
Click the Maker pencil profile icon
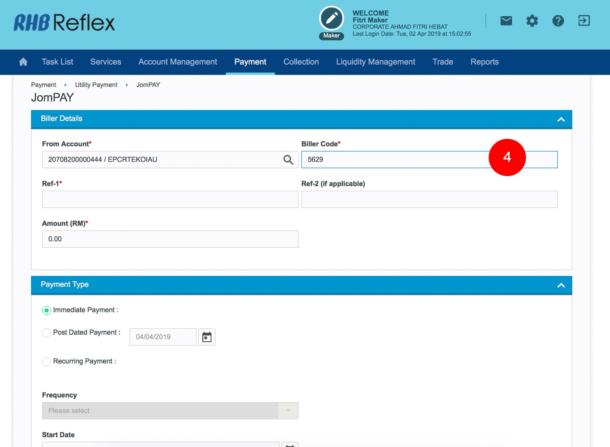(331, 19)
